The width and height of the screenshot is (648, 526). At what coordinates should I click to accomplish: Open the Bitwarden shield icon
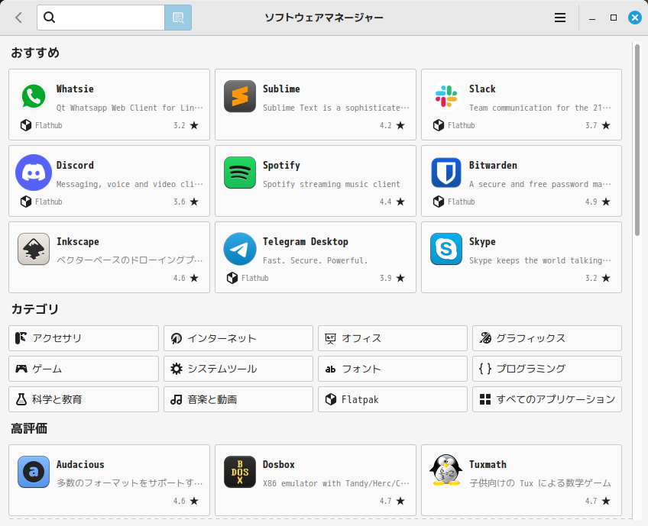tap(446, 173)
